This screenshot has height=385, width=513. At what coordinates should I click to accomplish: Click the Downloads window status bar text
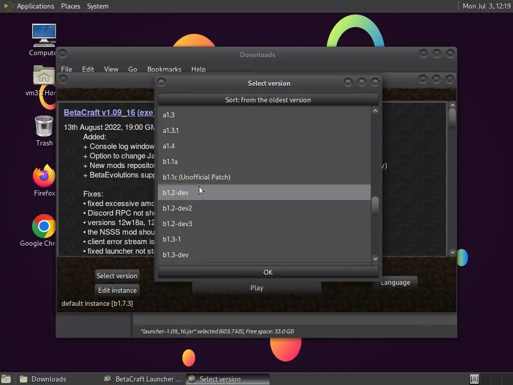(217, 331)
